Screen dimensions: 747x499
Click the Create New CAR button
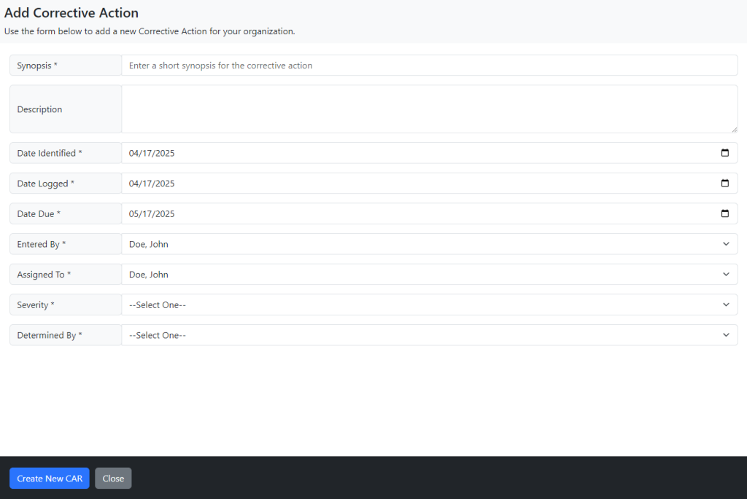pos(50,478)
